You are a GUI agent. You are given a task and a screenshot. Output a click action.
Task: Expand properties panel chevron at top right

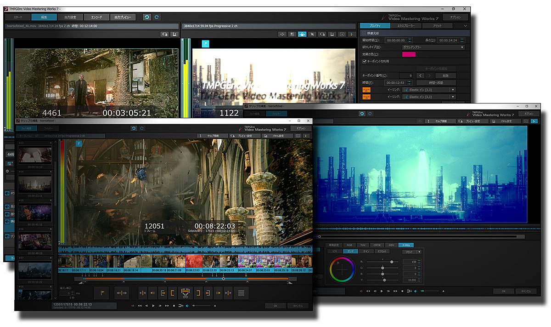[x=465, y=26]
